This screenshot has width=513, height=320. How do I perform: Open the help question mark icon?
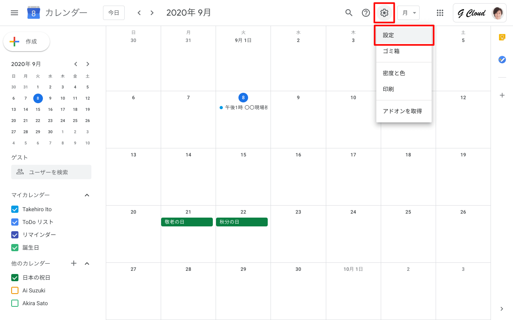click(366, 13)
